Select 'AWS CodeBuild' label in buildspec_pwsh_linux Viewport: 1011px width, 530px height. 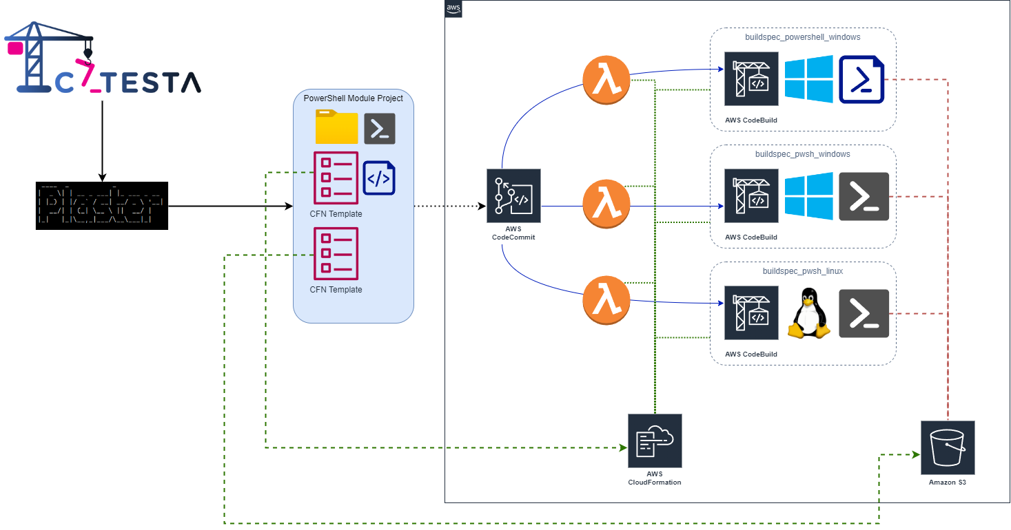751,354
